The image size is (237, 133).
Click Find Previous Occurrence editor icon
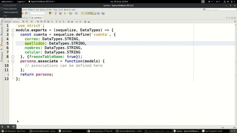pyautogui.click(x=41, y=22)
